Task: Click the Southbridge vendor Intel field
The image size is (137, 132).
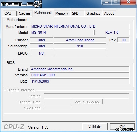Action: (41, 46)
